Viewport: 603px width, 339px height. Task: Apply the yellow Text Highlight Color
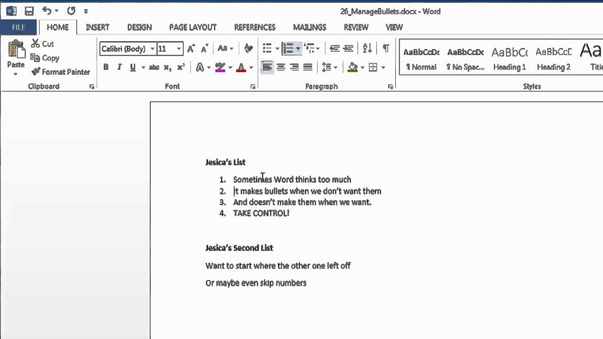(x=220, y=67)
